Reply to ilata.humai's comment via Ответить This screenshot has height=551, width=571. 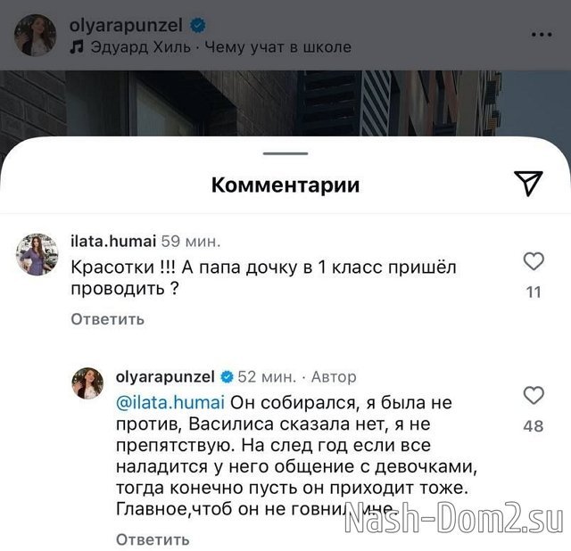pyautogui.click(x=108, y=319)
